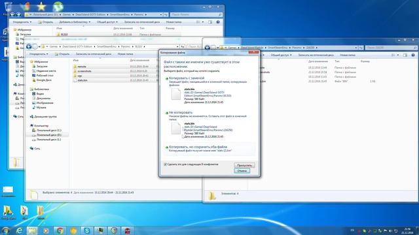The height and width of the screenshot is (235, 419).
Task: Click 'Записать на оптический диск' in BLSSI window
Action: (93, 54)
